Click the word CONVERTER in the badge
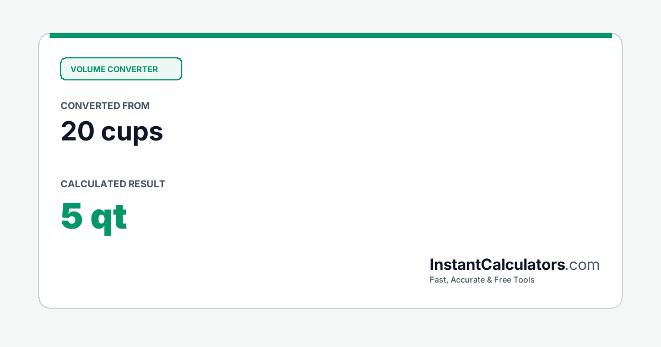This screenshot has height=347, width=661. click(x=133, y=69)
